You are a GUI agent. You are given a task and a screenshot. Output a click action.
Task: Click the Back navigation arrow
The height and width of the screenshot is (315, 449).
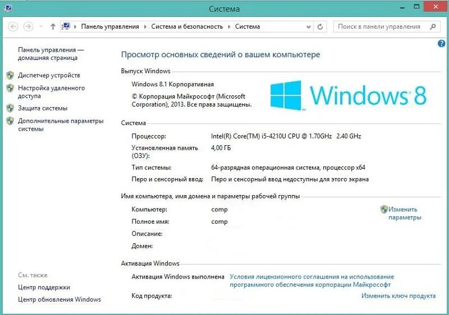[x=13, y=26]
